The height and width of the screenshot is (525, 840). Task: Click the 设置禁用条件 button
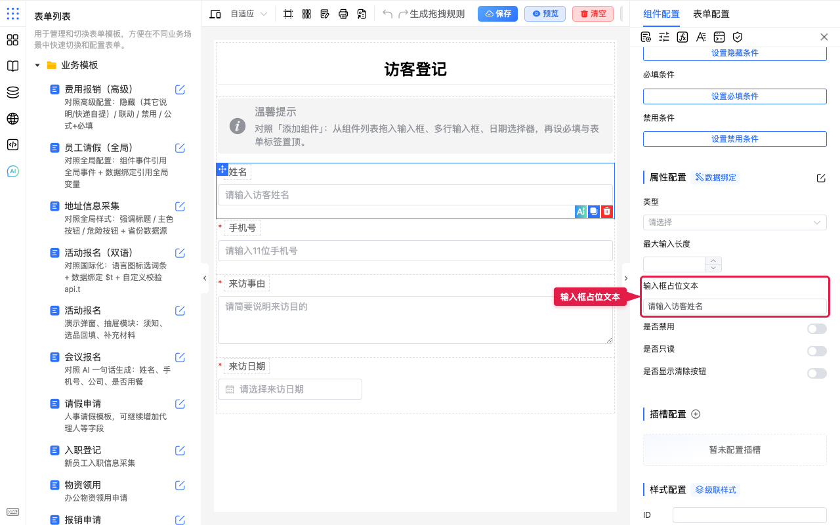coord(735,139)
